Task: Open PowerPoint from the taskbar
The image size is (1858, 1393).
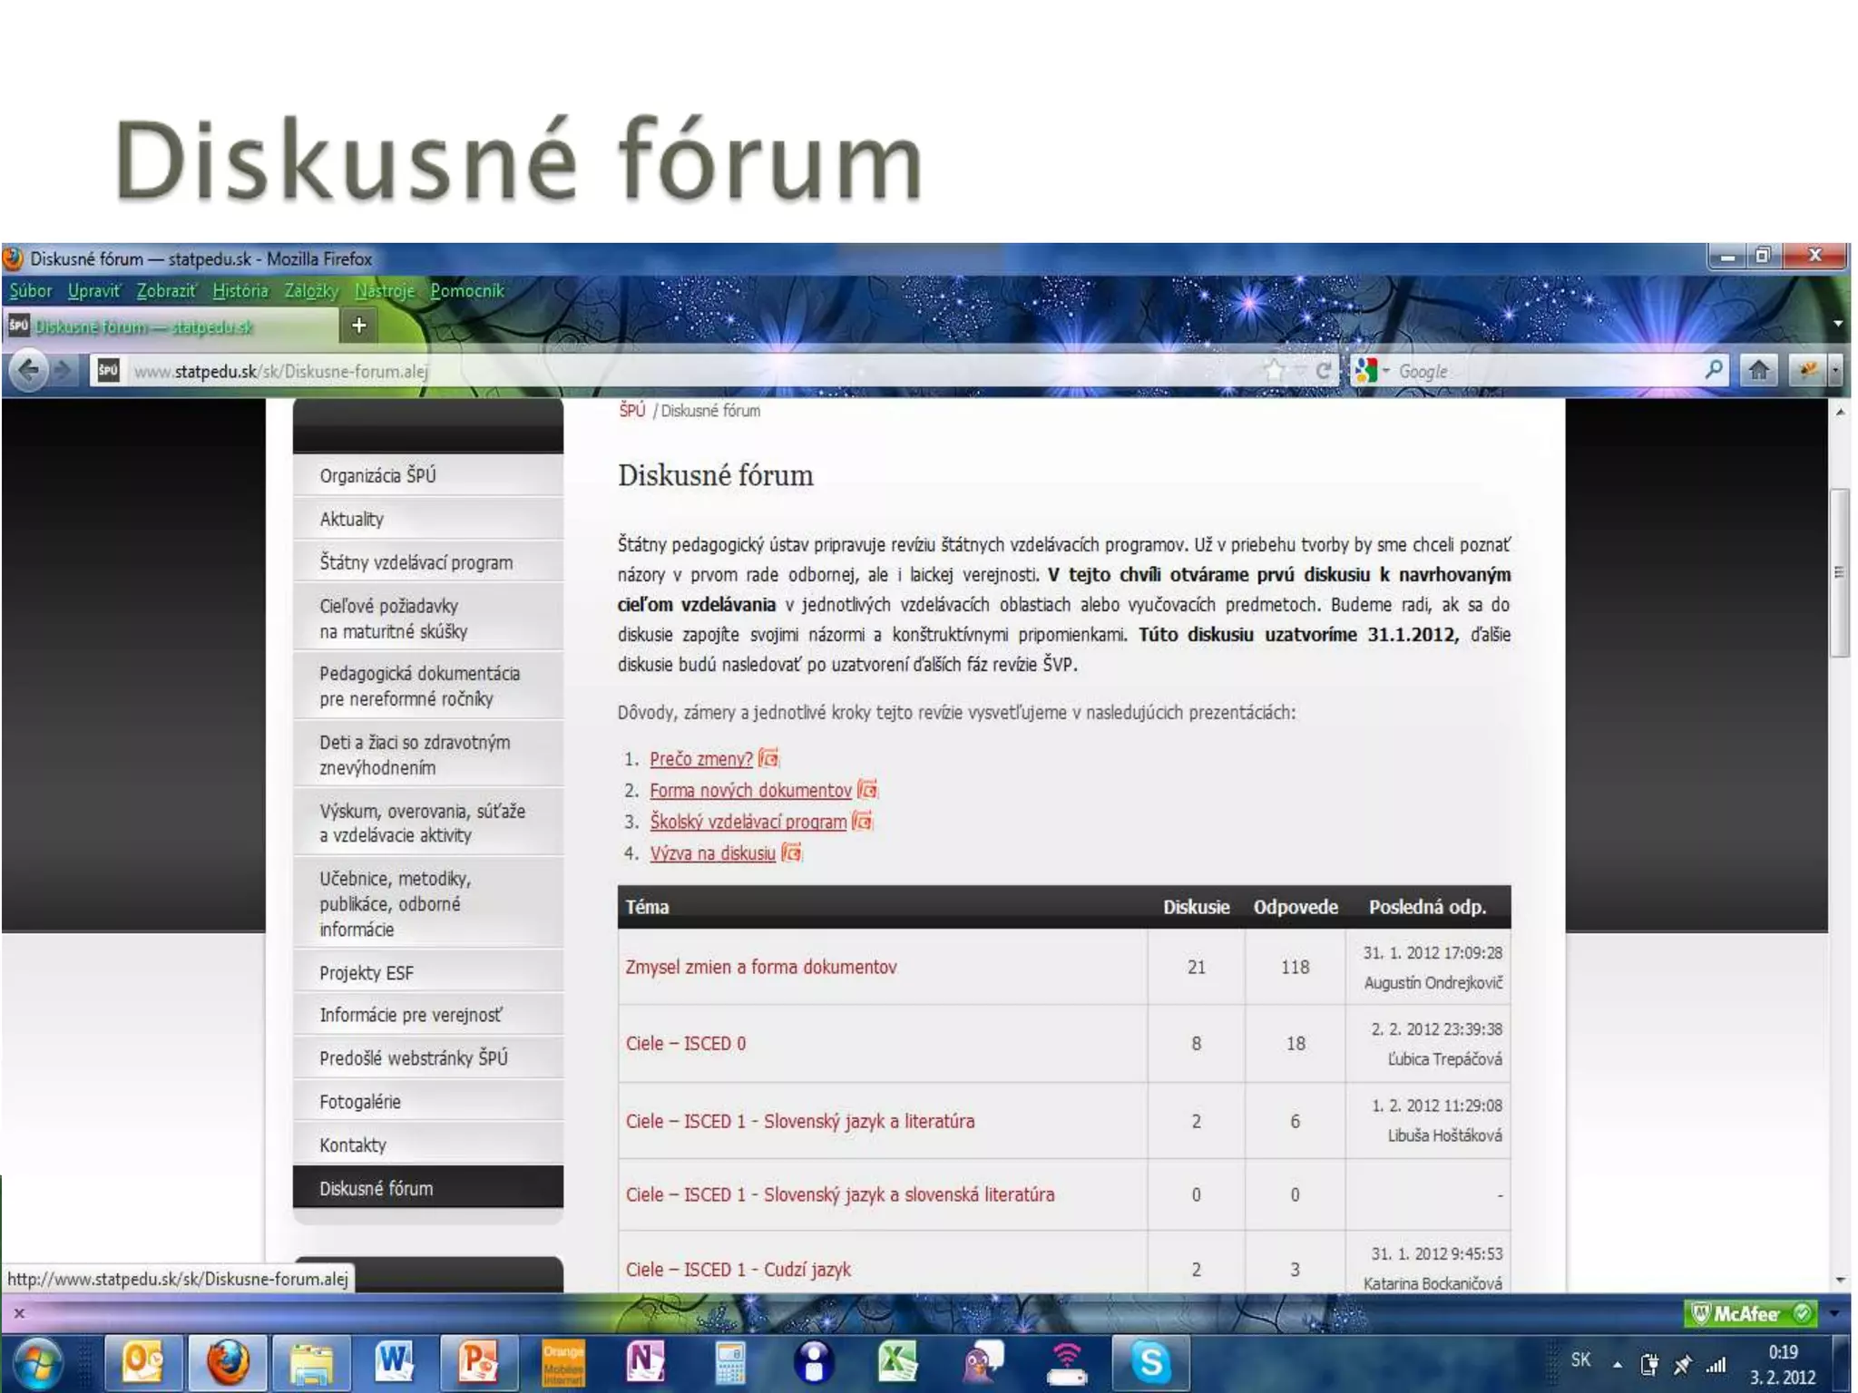Action: (x=478, y=1362)
